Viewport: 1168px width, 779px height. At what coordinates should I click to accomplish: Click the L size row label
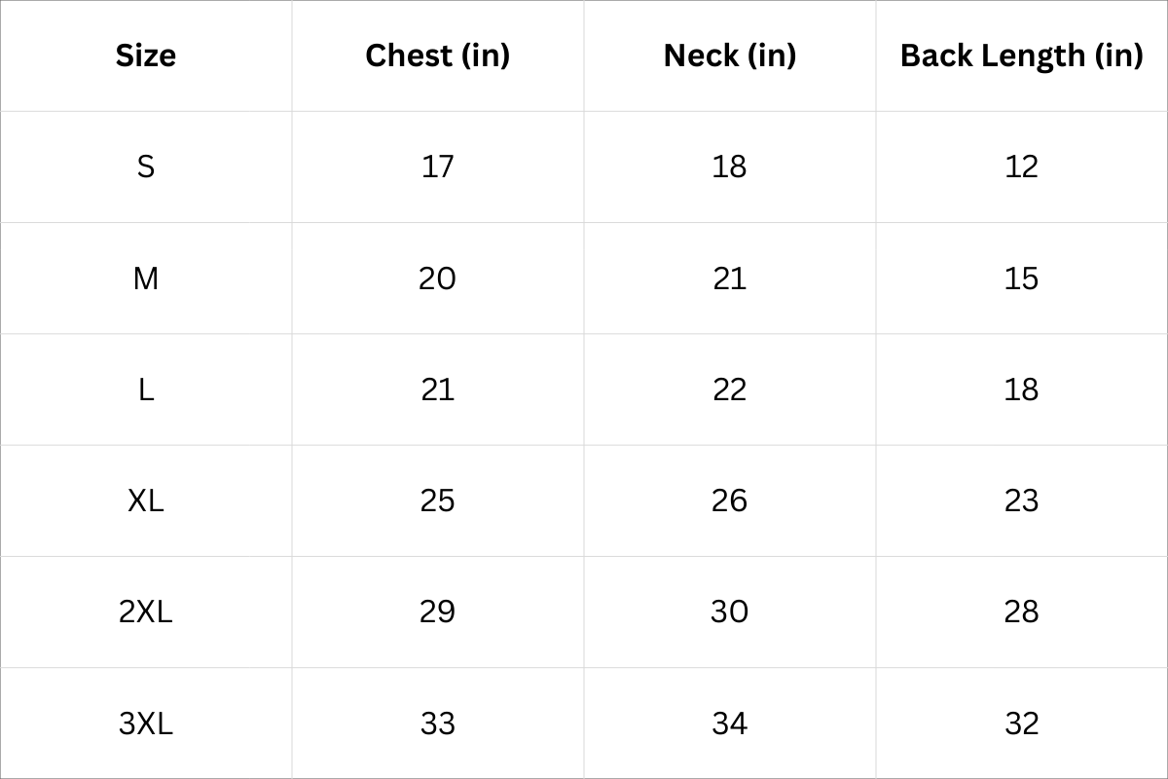(x=146, y=389)
